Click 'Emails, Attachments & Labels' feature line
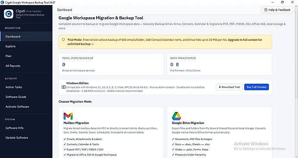 [83, 139]
